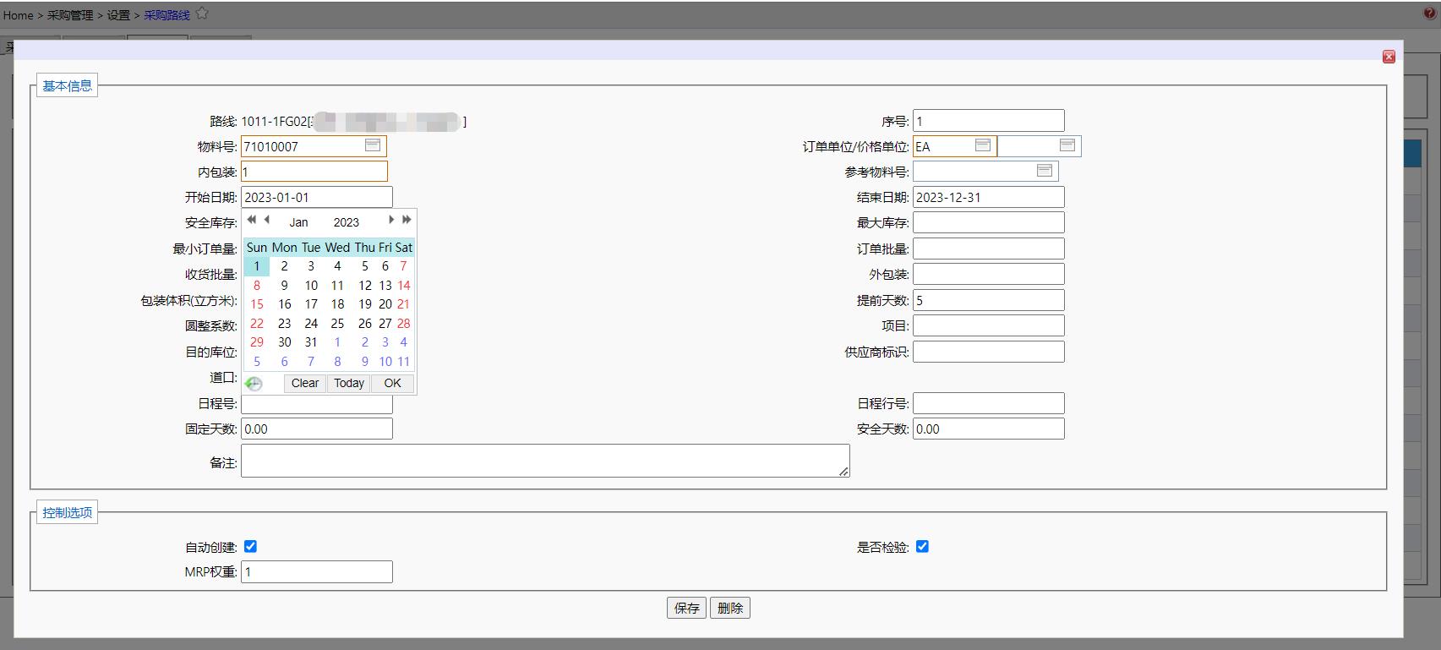The height and width of the screenshot is (650, 1441).
Task: Select Saturday January 14 in calendar
Action: (x=404, y=285)
